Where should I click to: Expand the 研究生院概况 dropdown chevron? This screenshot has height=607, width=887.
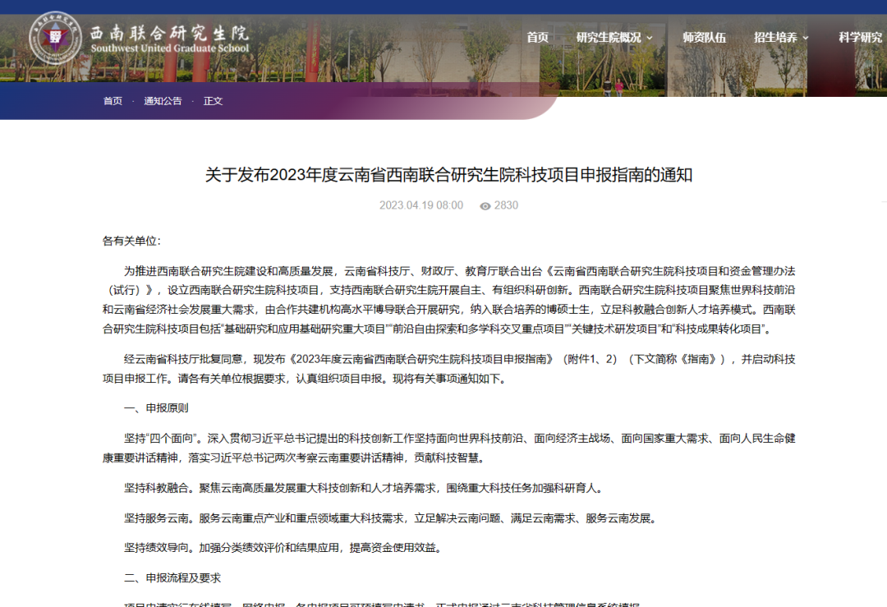tap(650, 38)
